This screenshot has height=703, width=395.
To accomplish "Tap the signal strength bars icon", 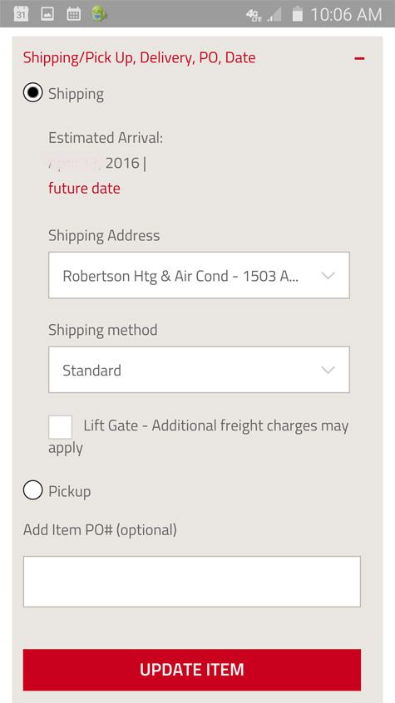I will tap(274, 15).
